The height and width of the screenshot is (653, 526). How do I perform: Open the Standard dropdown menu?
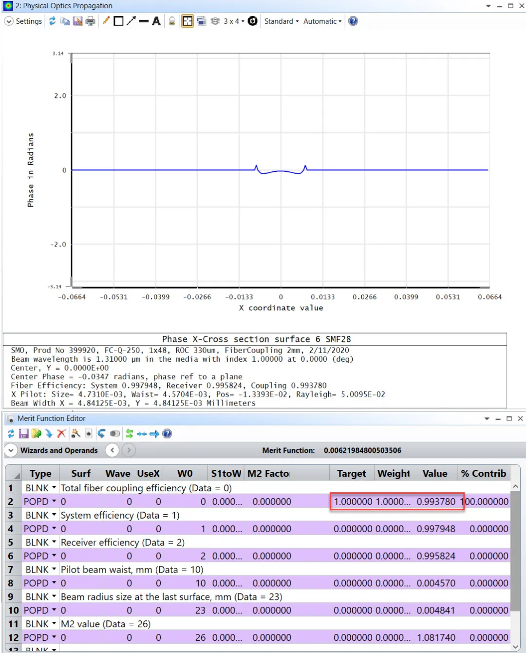click(x=281, y=21)
